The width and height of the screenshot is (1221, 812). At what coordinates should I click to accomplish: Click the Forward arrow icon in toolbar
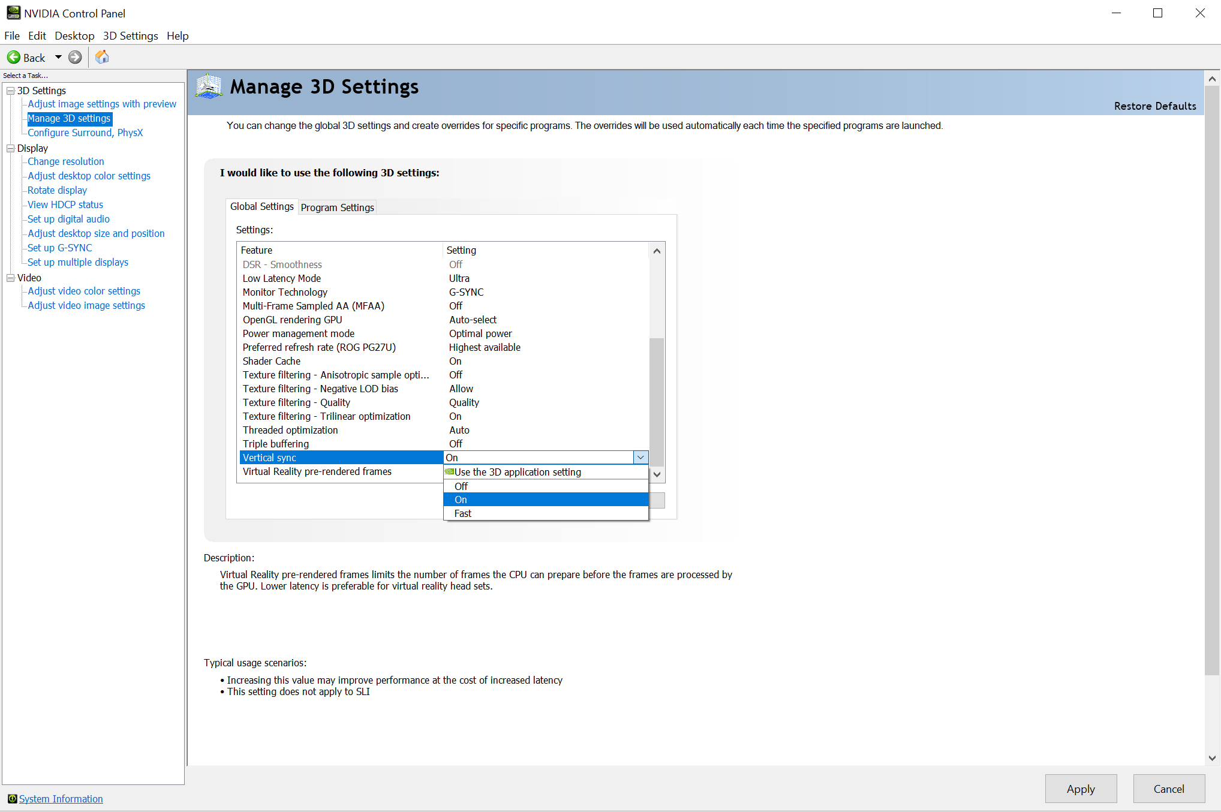click(75, 58)
